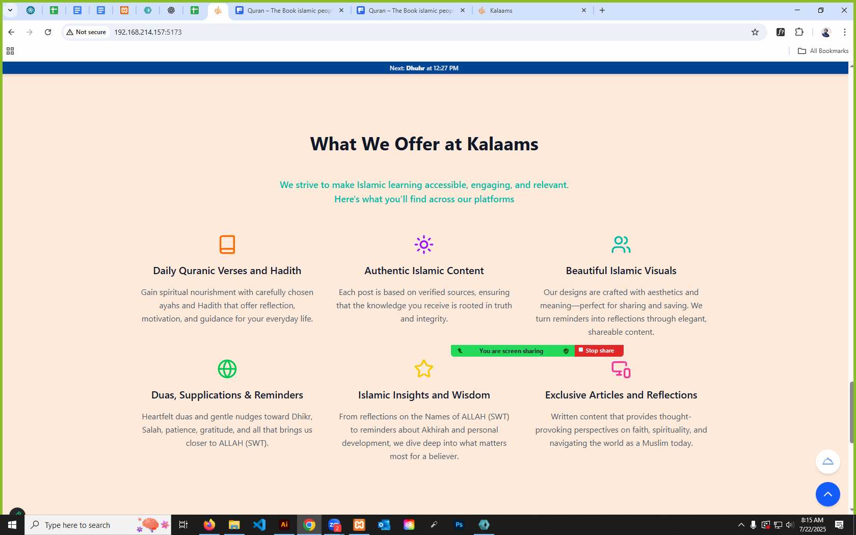Open the clock showing 8:15 AM
The height and width of the screenshot is (535, 856).
point(812,525)
